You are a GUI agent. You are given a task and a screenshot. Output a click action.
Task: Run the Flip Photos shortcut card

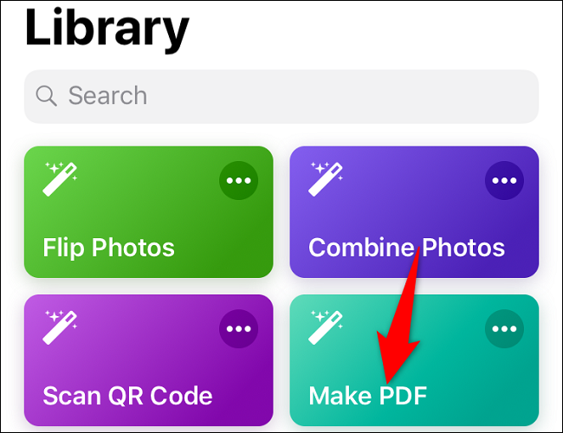pos(149,212)
